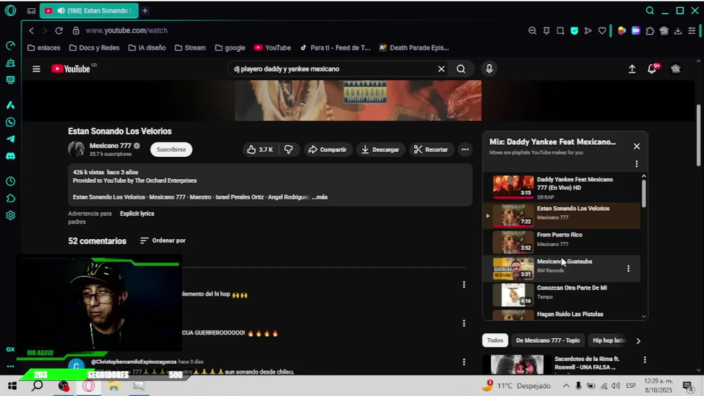Open the Stream bookmarks folder

(x=190, y=48)
